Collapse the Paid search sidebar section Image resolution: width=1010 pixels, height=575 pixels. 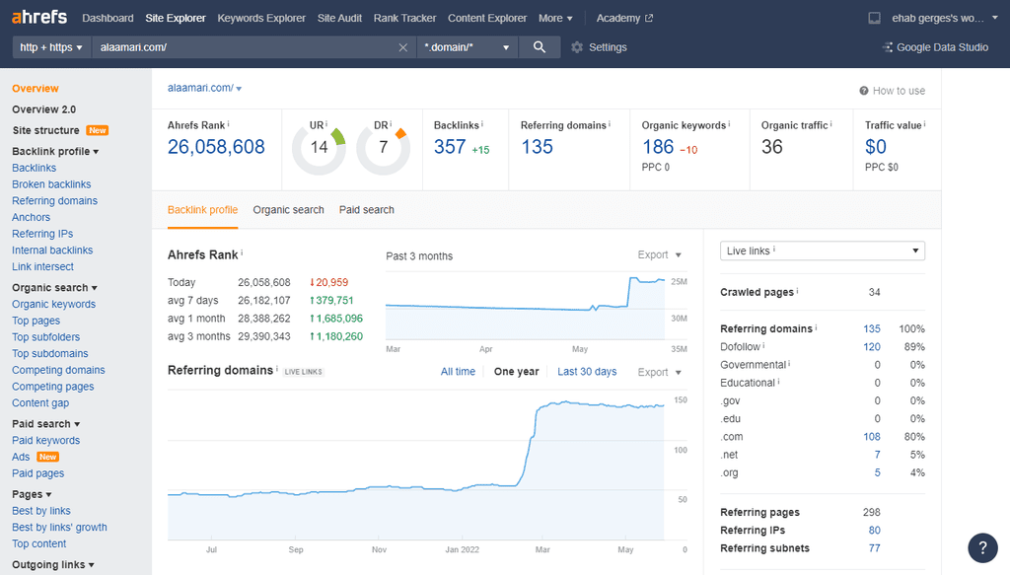pyautogui.click(x=45, y=424)
